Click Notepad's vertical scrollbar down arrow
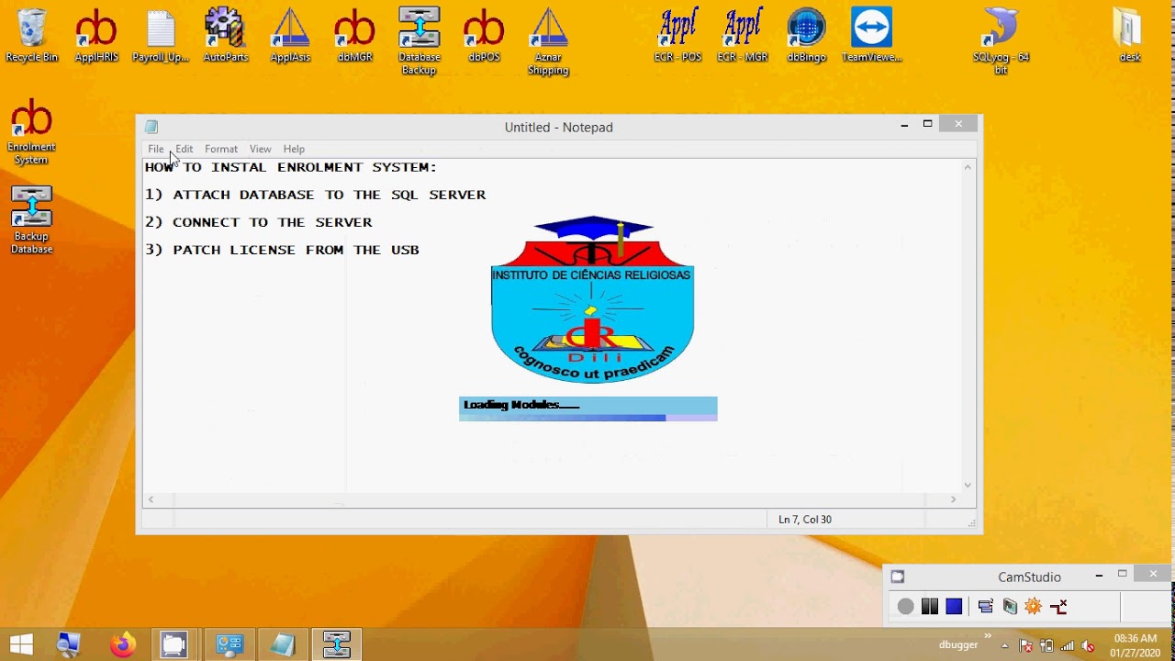Image resolution: width=1175 pixels, height=661 pixels. [968, 485]
